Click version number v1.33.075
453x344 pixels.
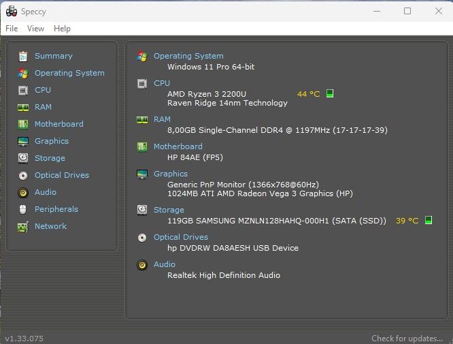24,339
